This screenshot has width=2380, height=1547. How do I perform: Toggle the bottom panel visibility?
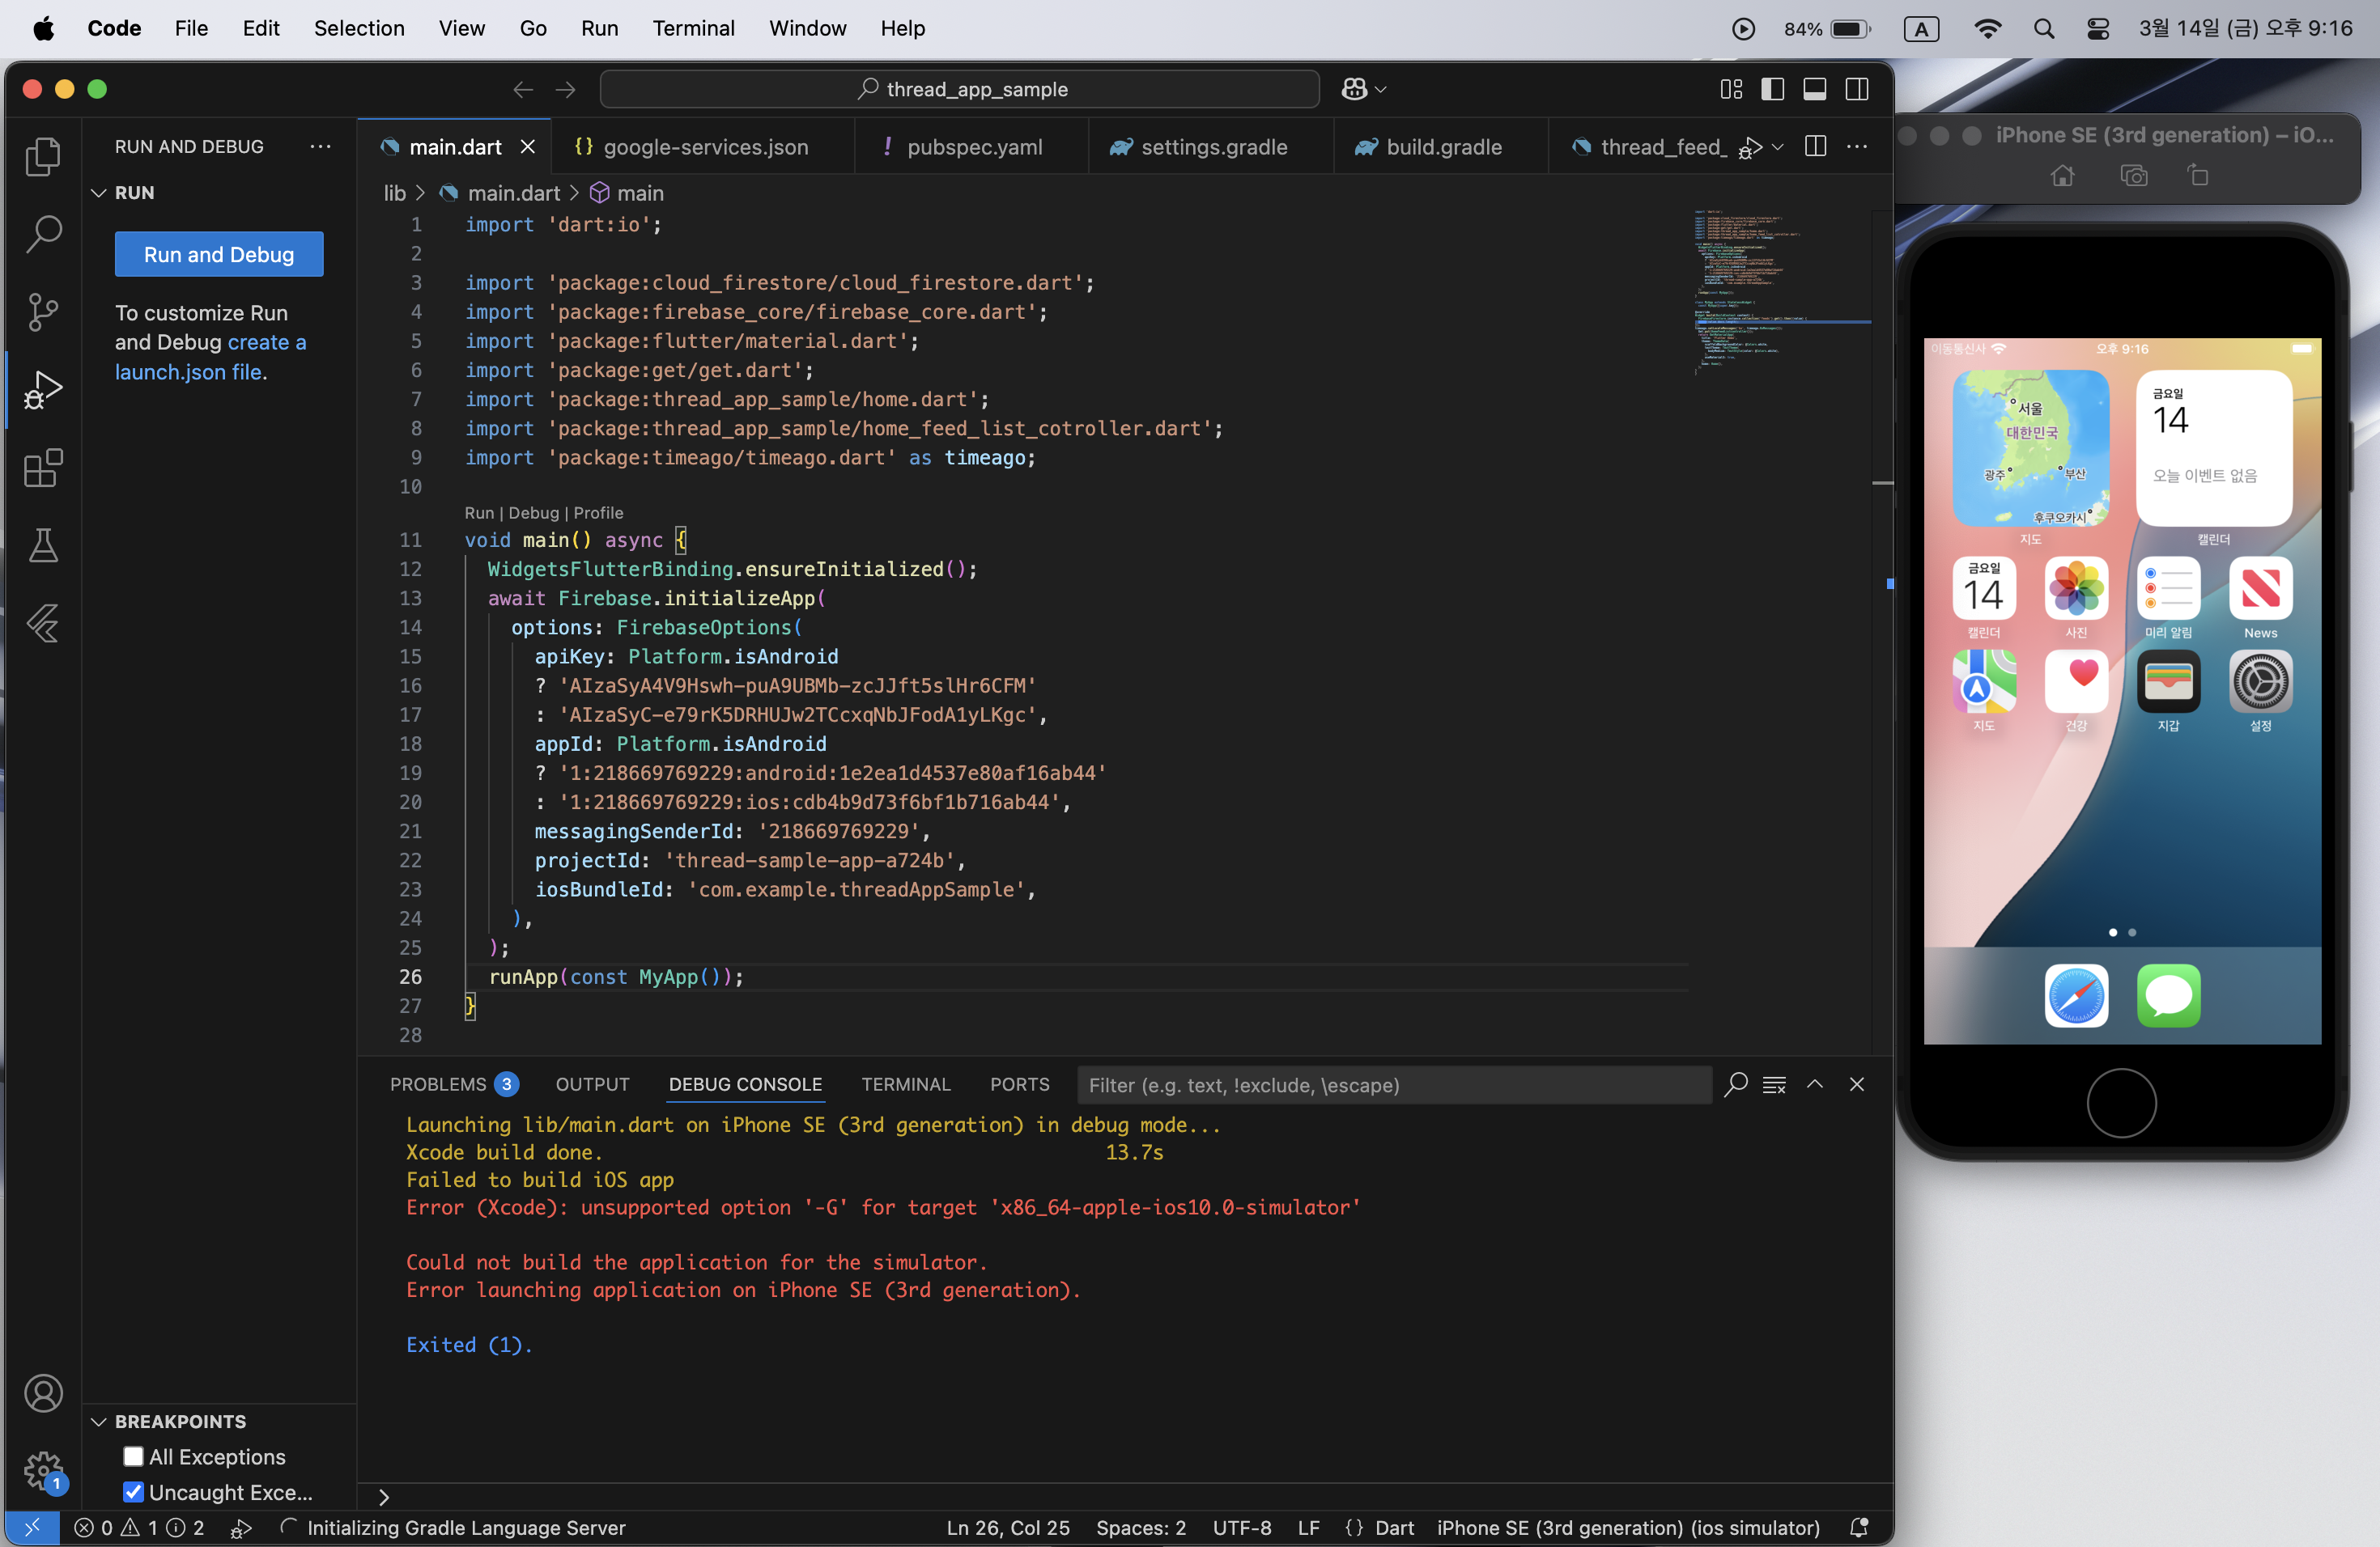tap(1815, 90)
